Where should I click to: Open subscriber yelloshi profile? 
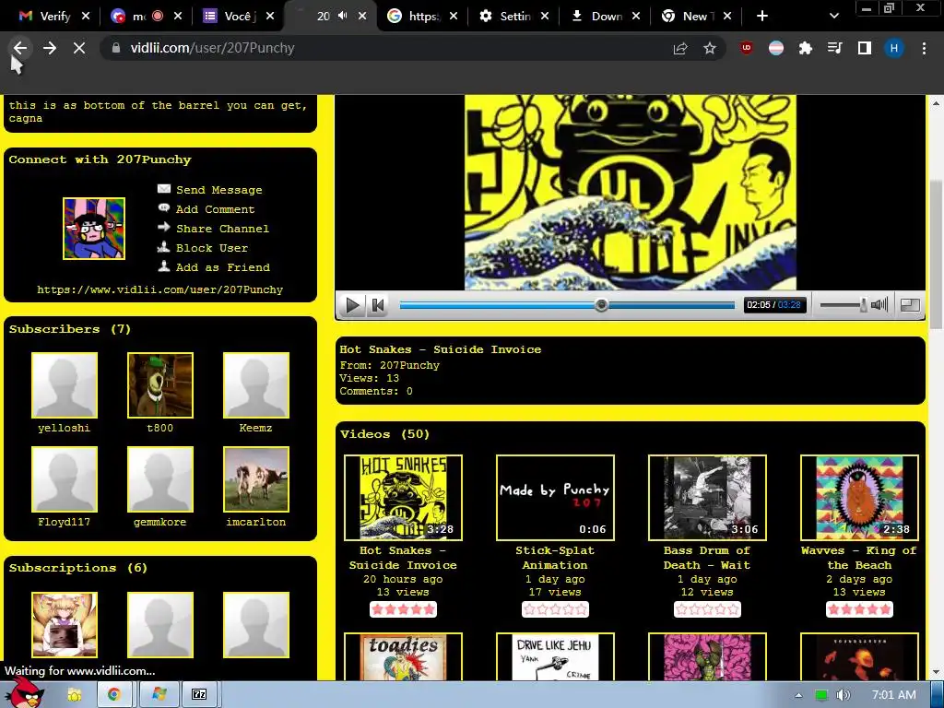65,385
